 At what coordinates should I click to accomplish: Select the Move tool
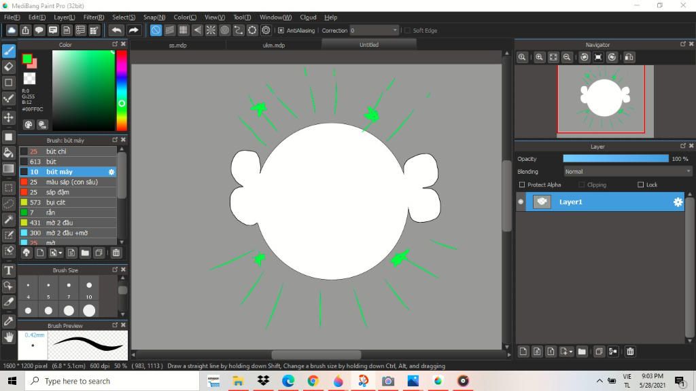(8, 117)
